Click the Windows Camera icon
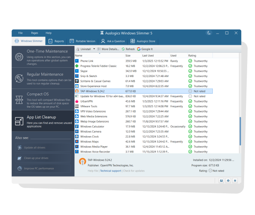255x215 pixels. tap(77, 132)
